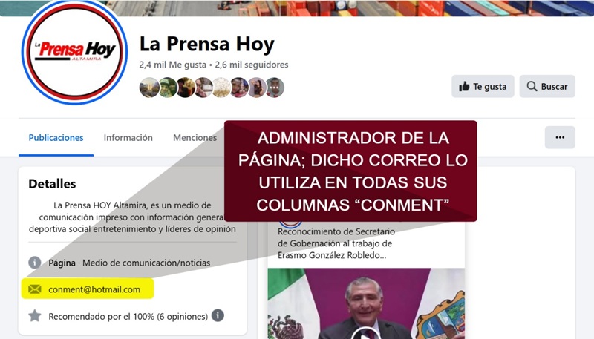Open the three-dots more options menu

[560, 137]
